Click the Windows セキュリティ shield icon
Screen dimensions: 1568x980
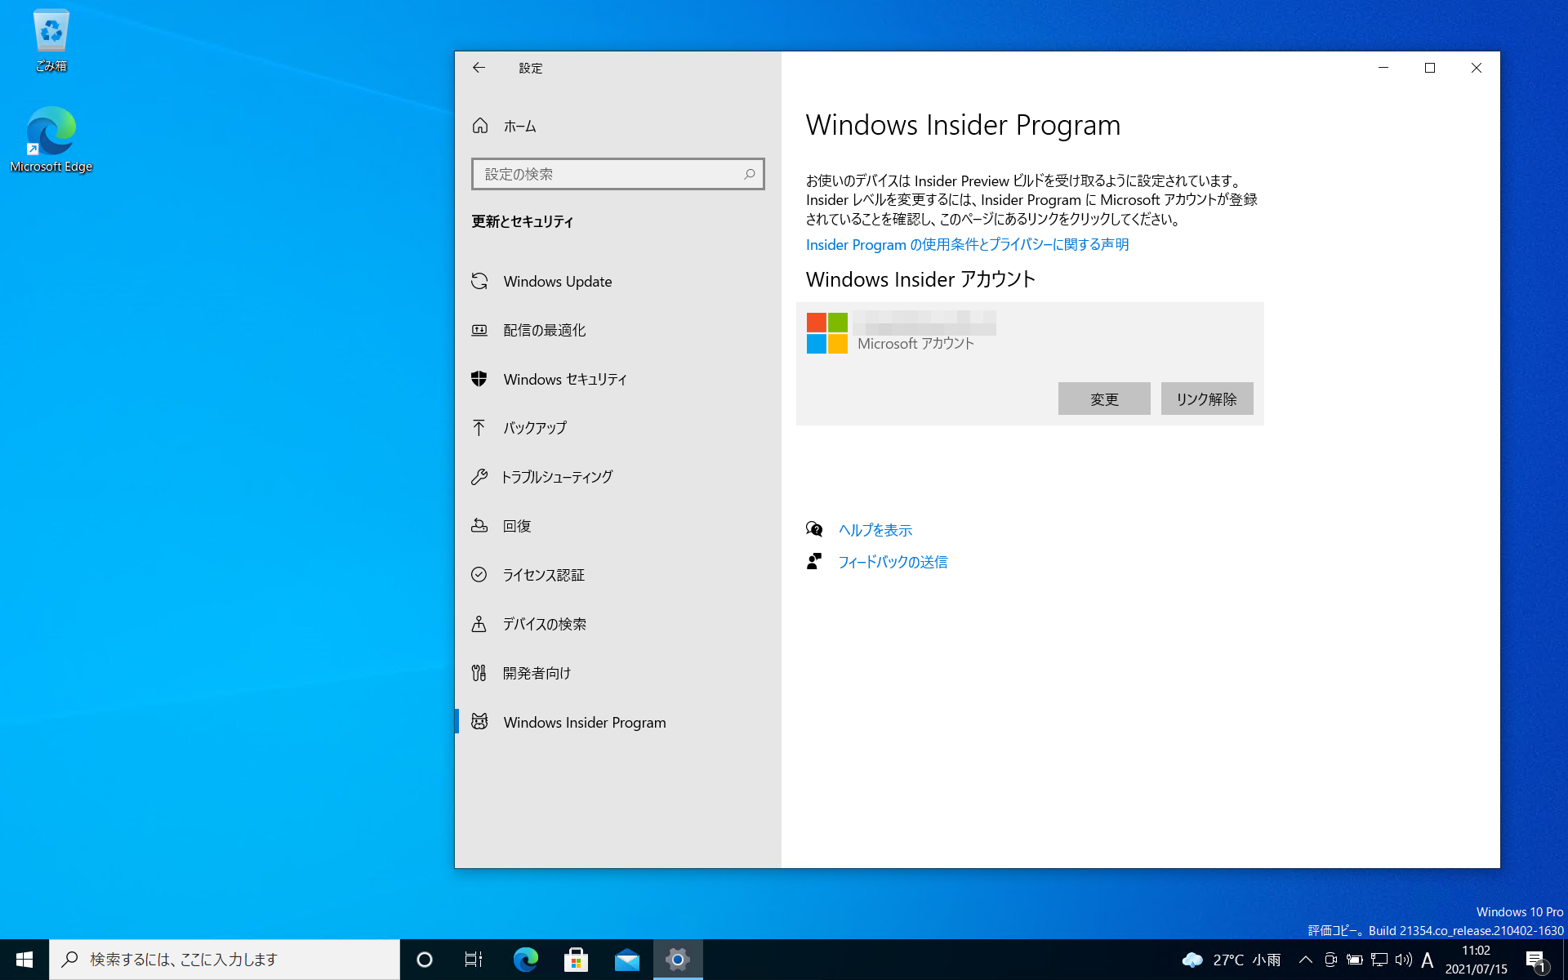pyautogui.click(x=479, y=379)
